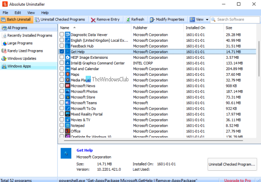Click the Upgrade to Pro link
This screenshot has width=261, height=182.
click(238, 180)
